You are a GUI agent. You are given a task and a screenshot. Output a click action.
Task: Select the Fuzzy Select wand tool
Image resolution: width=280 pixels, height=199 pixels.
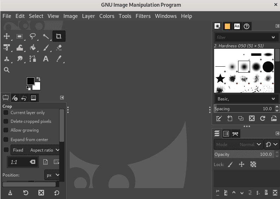click(46, 36)
